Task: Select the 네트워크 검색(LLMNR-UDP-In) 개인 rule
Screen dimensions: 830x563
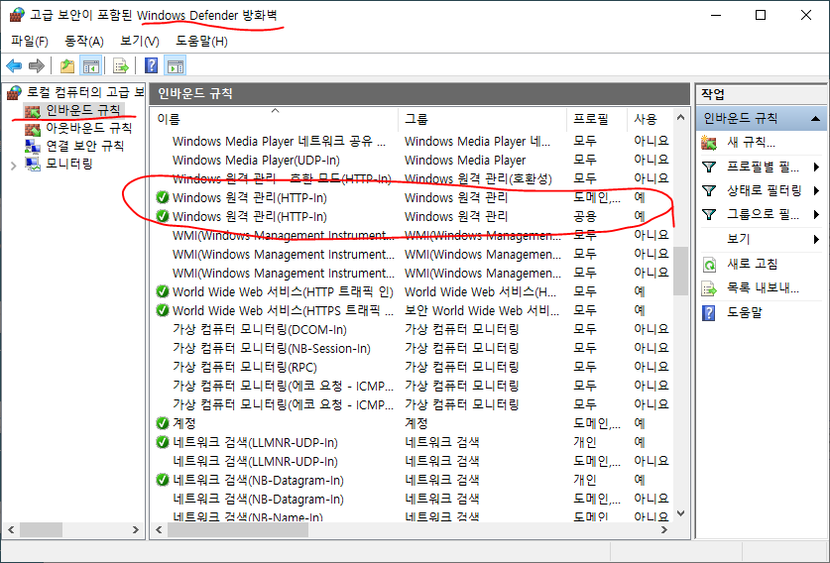Action: point(413,442)
